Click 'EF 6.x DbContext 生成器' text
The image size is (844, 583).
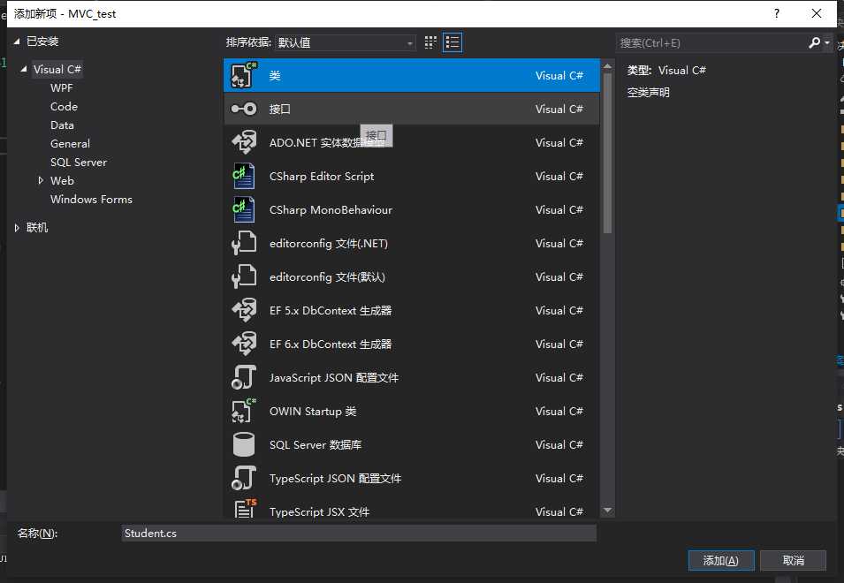tap(331, 344)
